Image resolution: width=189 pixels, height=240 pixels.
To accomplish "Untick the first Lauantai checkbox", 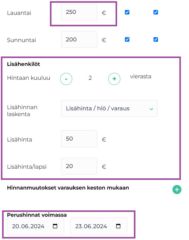I will (127, 12).
